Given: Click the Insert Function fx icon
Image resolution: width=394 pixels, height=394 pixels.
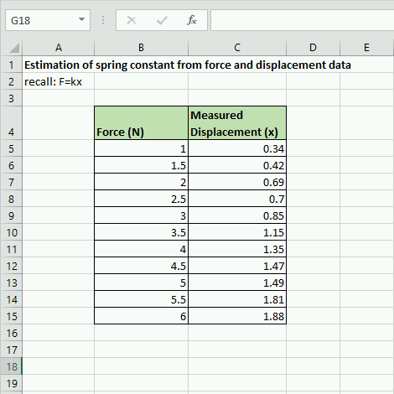Looking at the screenshot, I should point(192,20).
